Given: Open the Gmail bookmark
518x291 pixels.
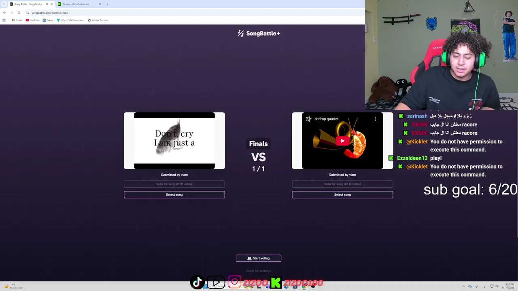Looking at the screenshot, I should pos(17,20).
